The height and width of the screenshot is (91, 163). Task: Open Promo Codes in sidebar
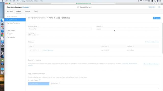coord(11,37)
